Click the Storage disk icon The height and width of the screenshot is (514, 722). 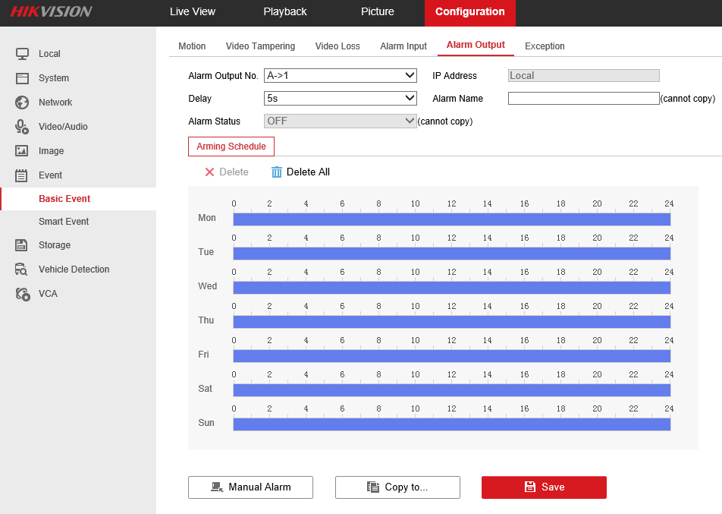(22, 245)
